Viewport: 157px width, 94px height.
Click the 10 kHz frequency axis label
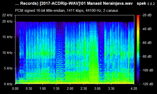click(7, 53)
